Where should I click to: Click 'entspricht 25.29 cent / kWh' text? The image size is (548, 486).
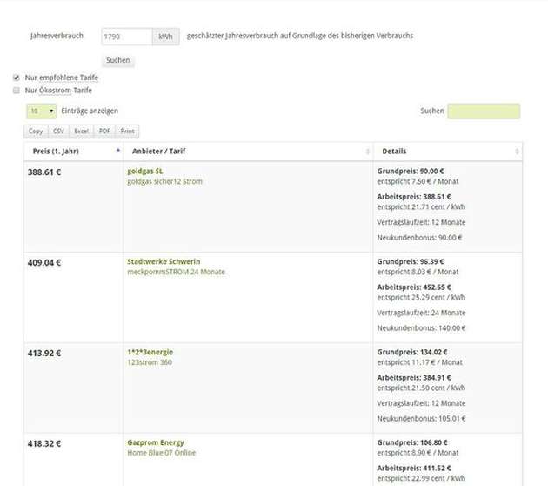421,297
